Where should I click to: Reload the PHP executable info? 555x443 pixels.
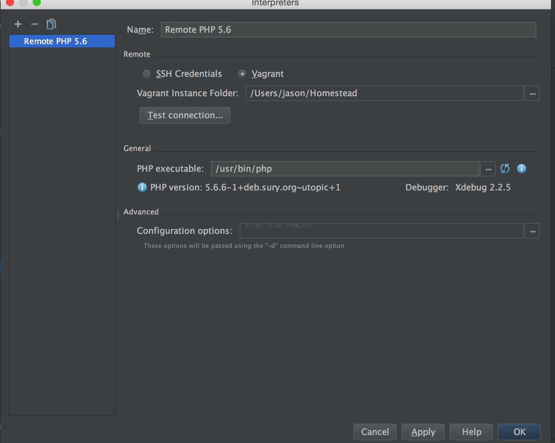point(505,168)
